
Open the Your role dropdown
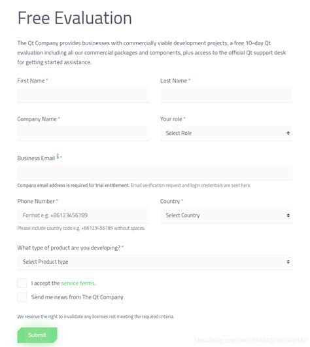226,133
